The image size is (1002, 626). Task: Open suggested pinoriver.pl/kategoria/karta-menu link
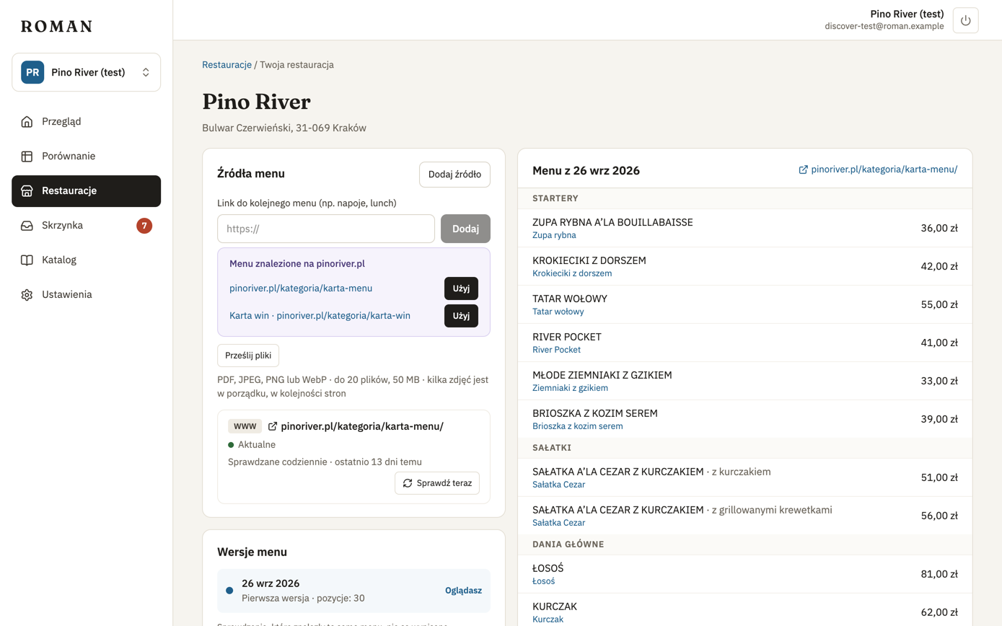pyautogui.click(x=301, y=288)
